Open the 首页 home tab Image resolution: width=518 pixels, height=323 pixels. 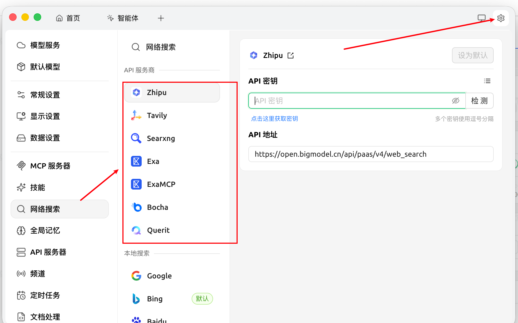click(68, 18)
